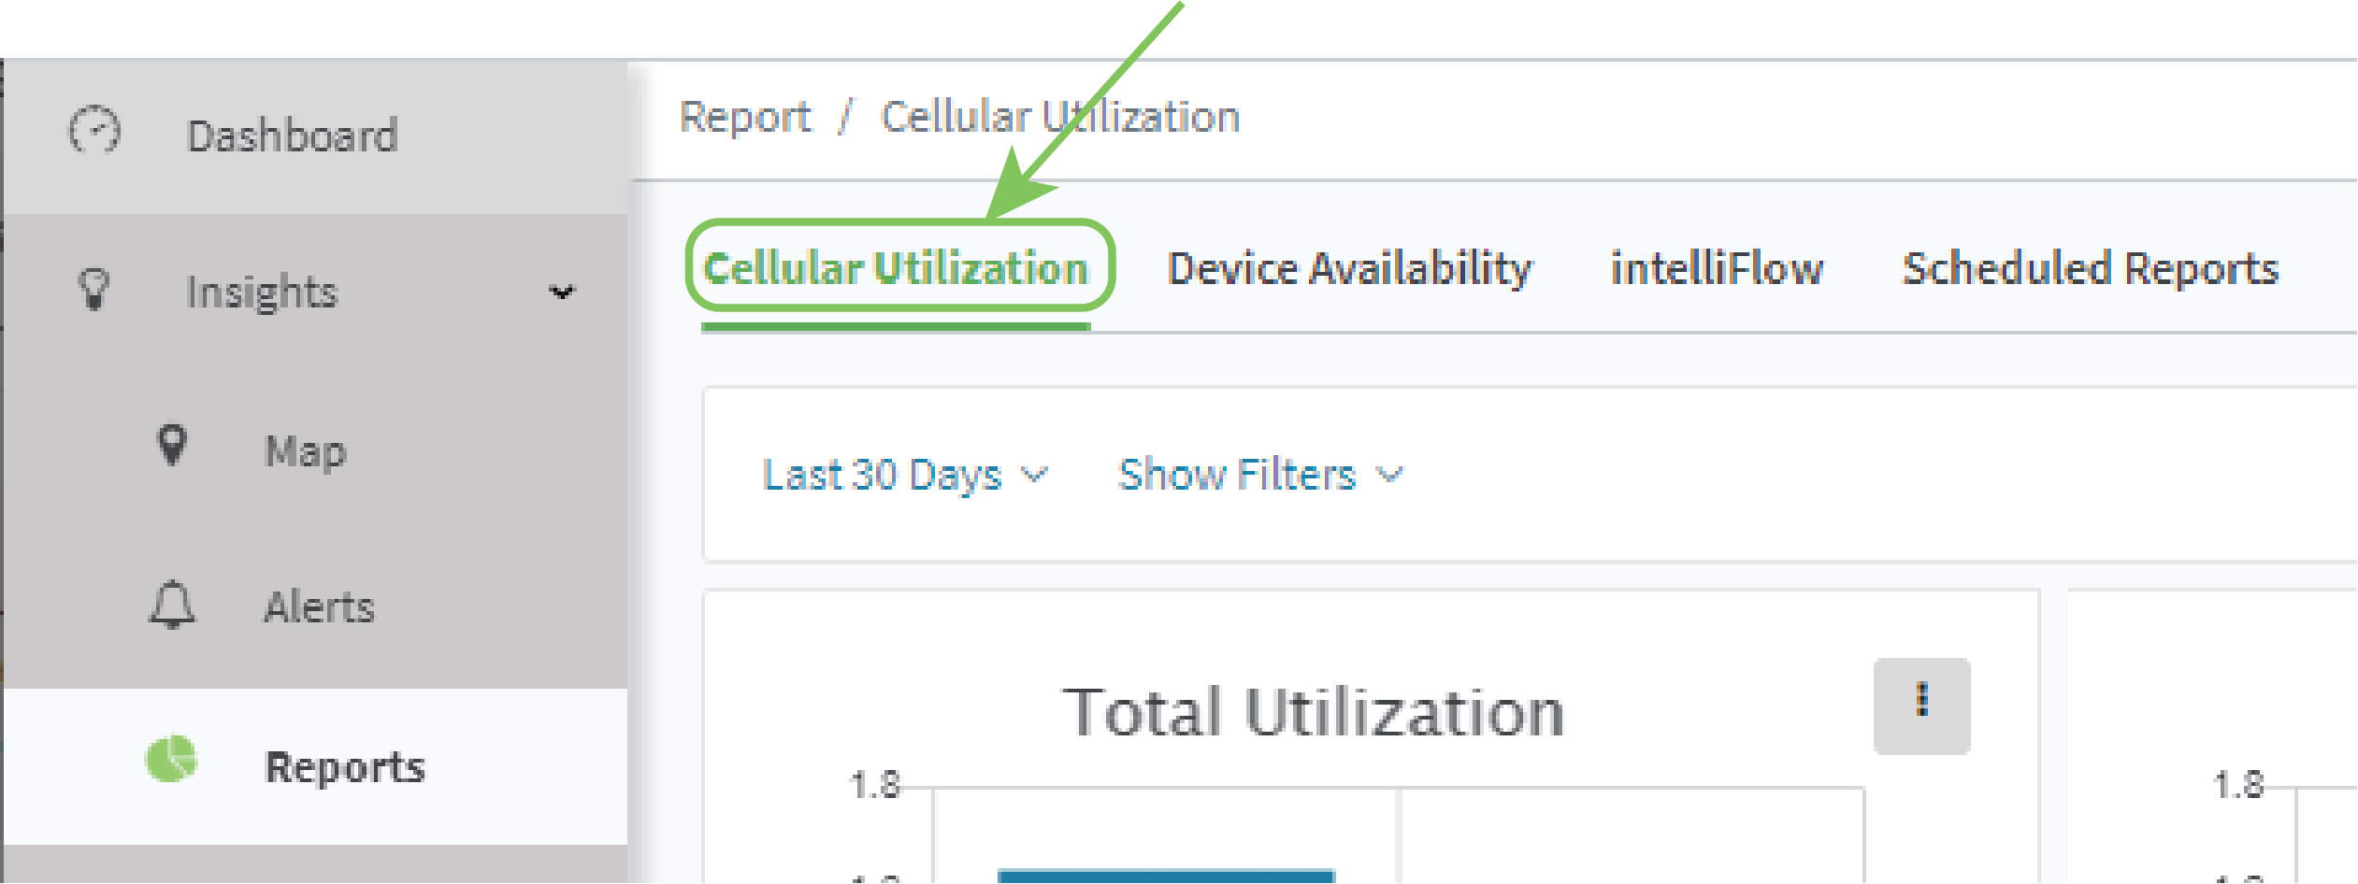
Task: Switch to the Device Availability tab
Action: pyautogui.click(x=1349, y=269)
